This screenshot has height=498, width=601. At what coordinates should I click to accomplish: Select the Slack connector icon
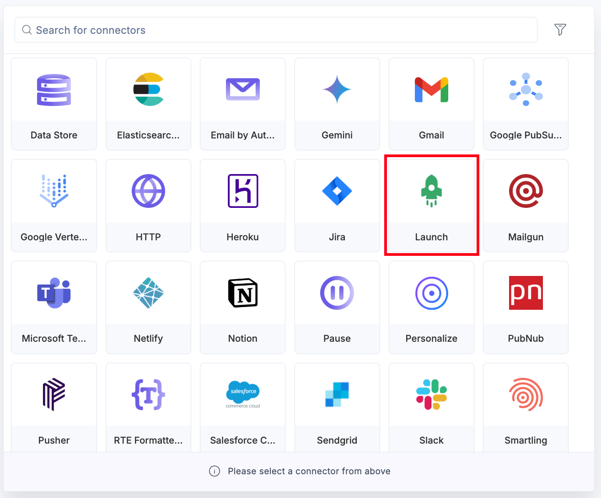coord(431,394)
